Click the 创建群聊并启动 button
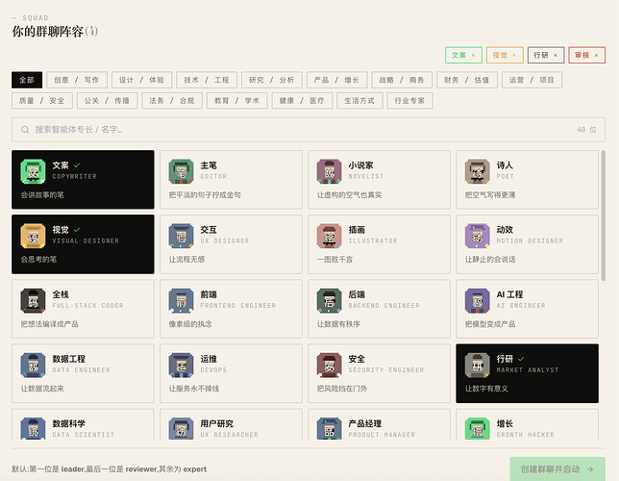The width and height of the screenshot is (619, 481). [x=557, y=469]
